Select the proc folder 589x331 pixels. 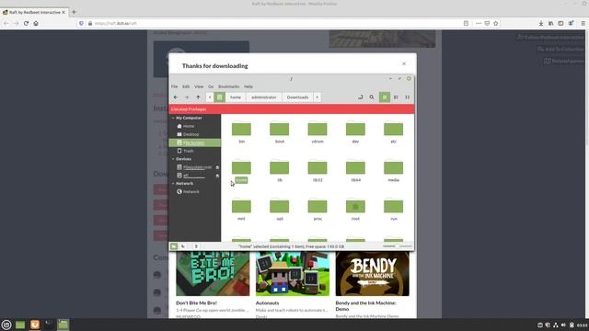click(x=318, y=210)
